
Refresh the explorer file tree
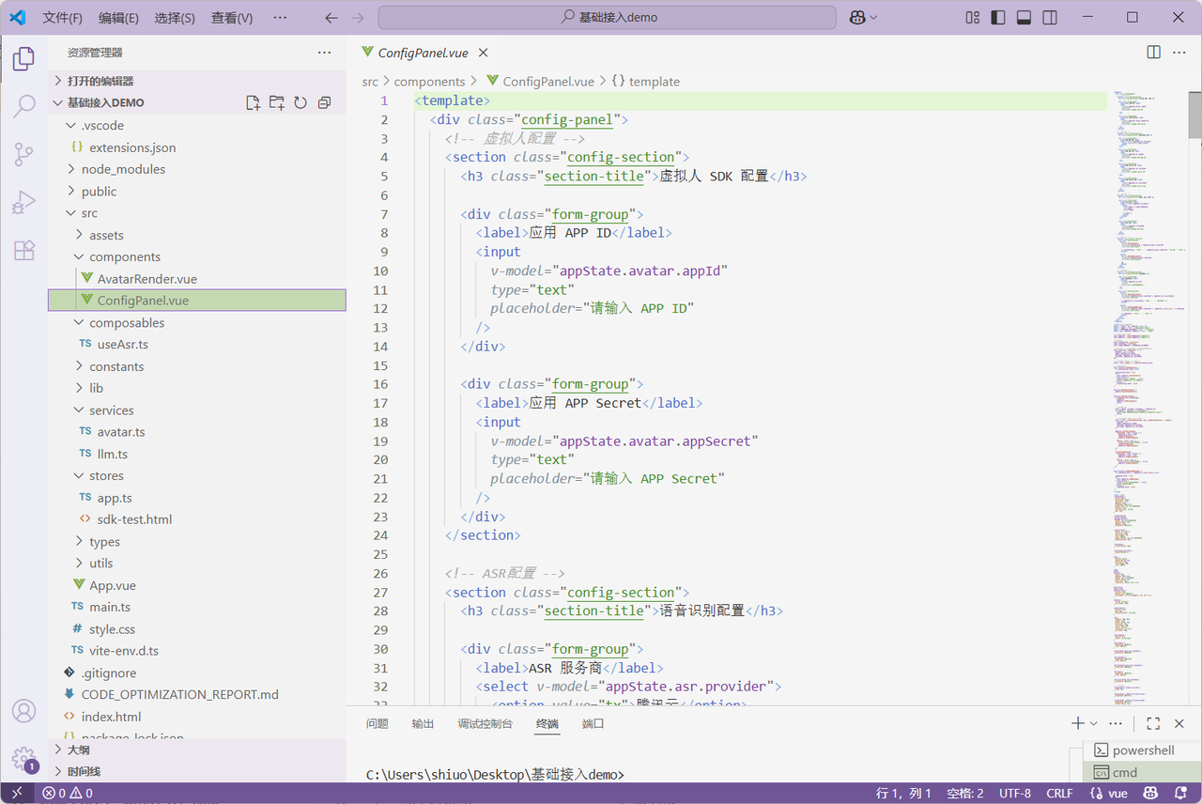(300, 102)
